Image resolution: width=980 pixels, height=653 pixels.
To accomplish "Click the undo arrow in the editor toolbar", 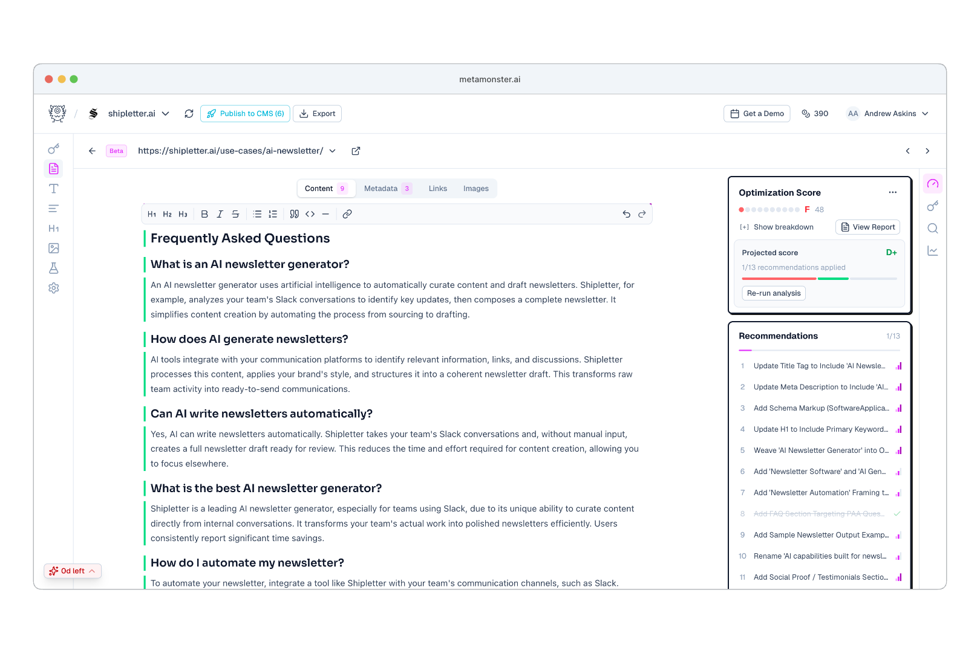I will 626,213.
